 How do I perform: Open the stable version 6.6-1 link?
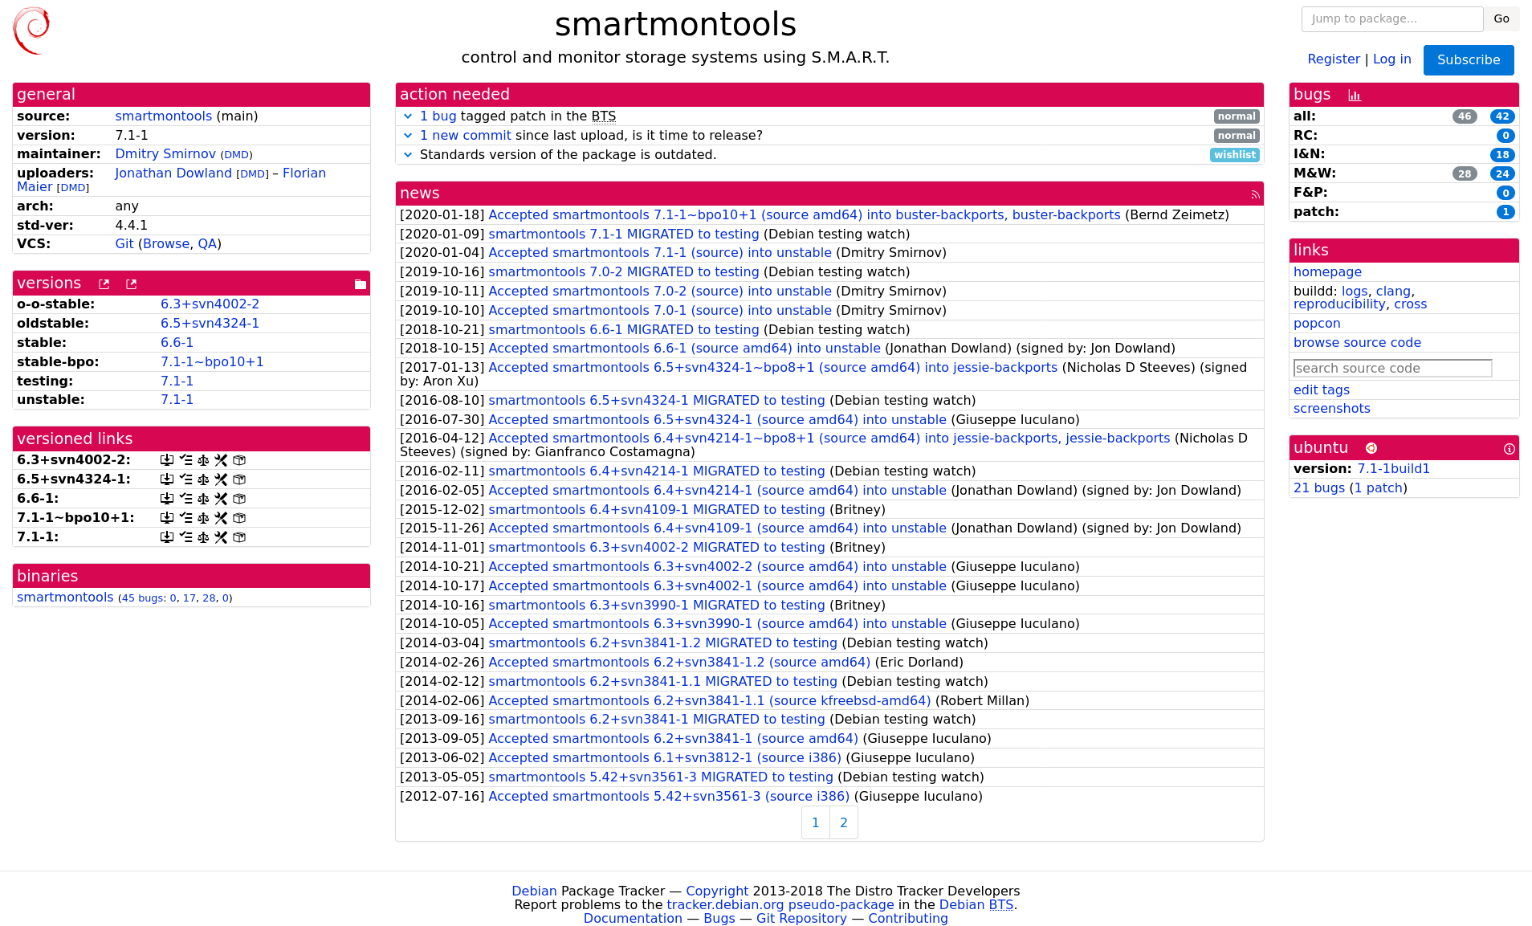click(177, 343)
